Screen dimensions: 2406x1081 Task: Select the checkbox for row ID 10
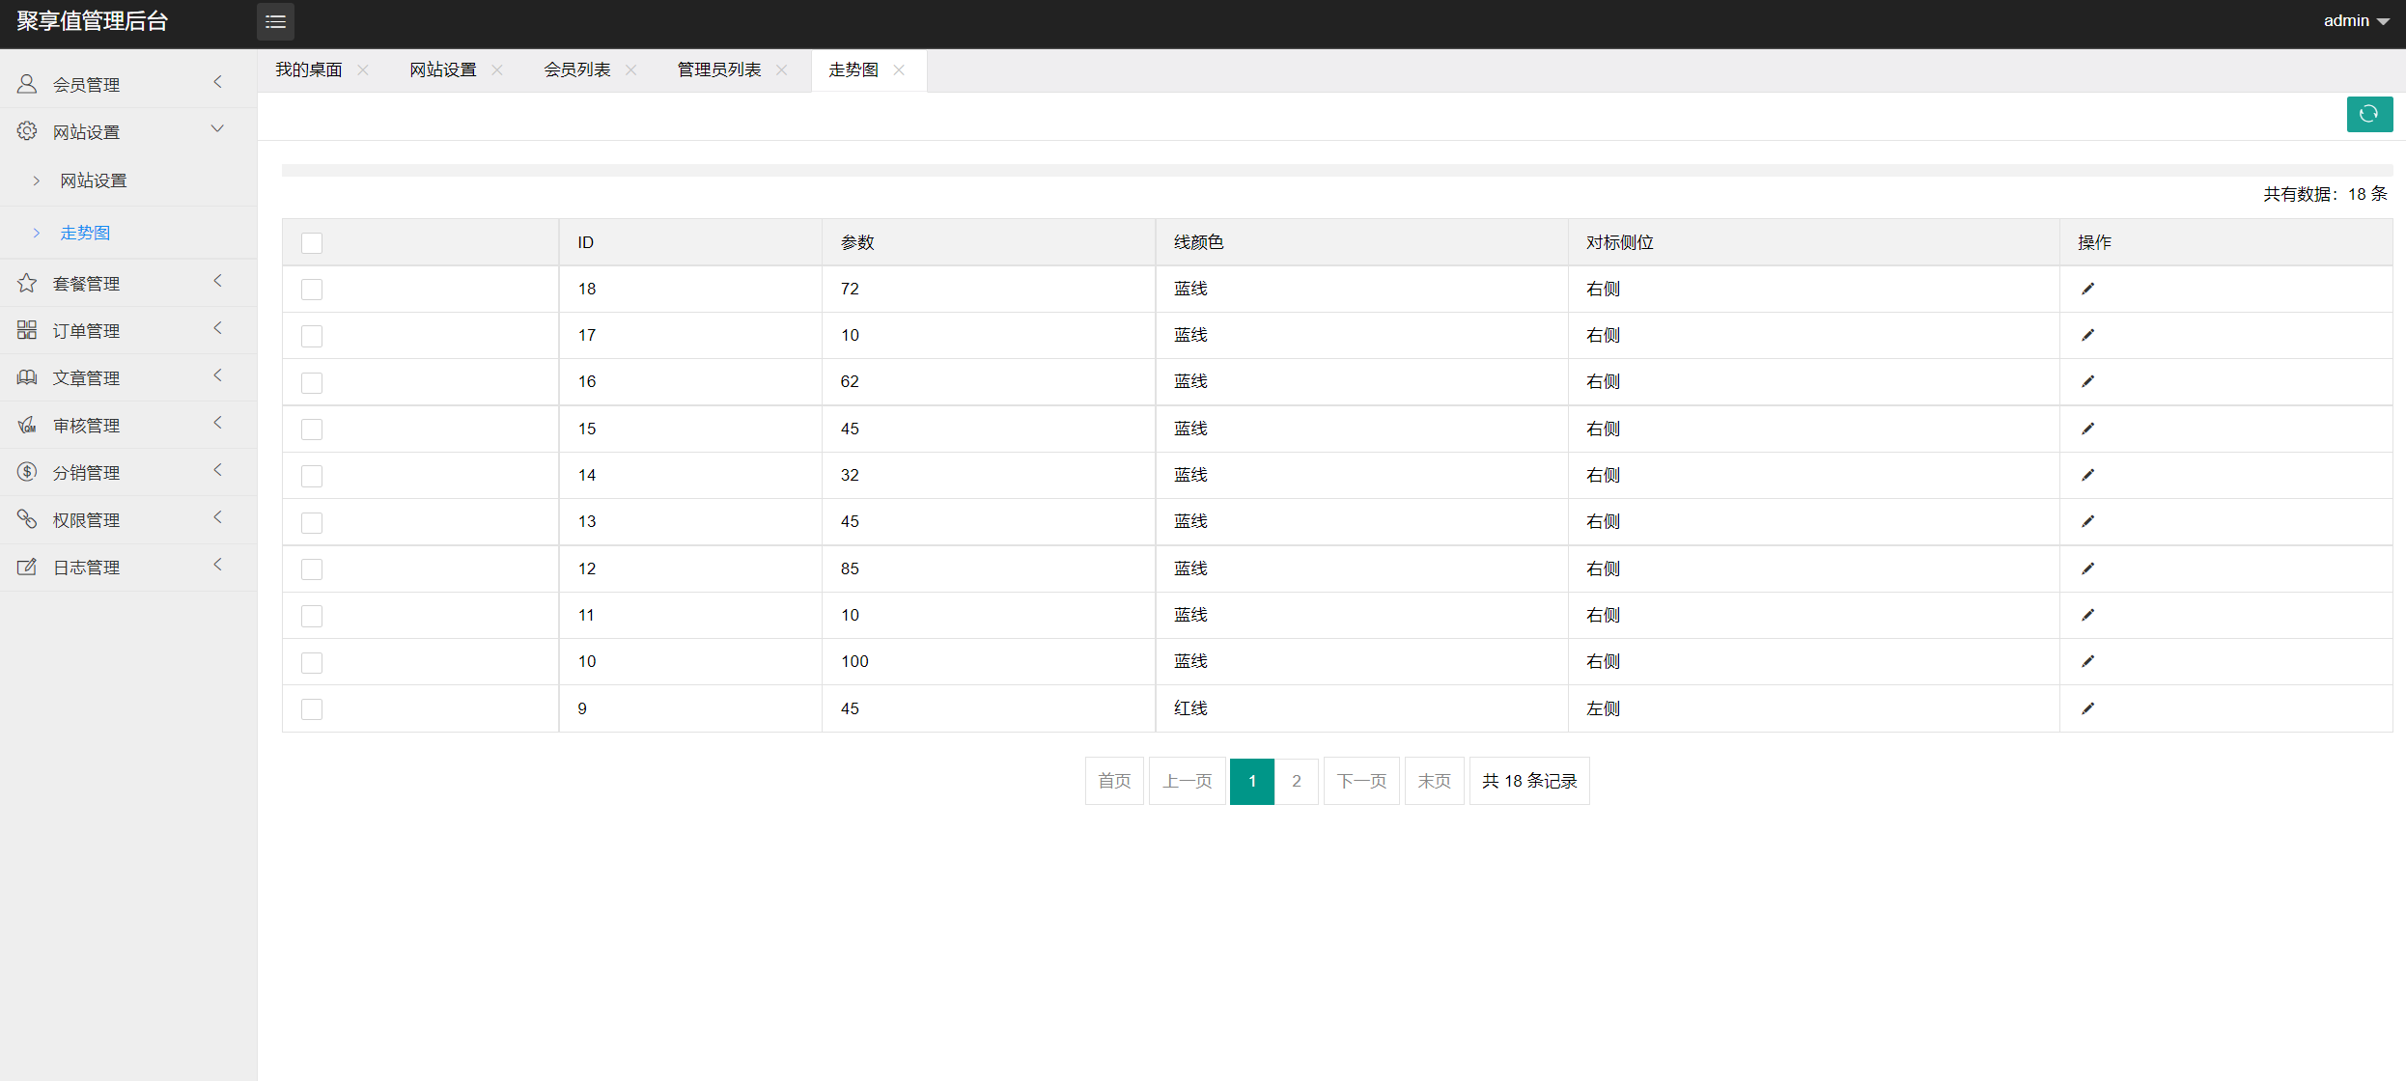311,662
